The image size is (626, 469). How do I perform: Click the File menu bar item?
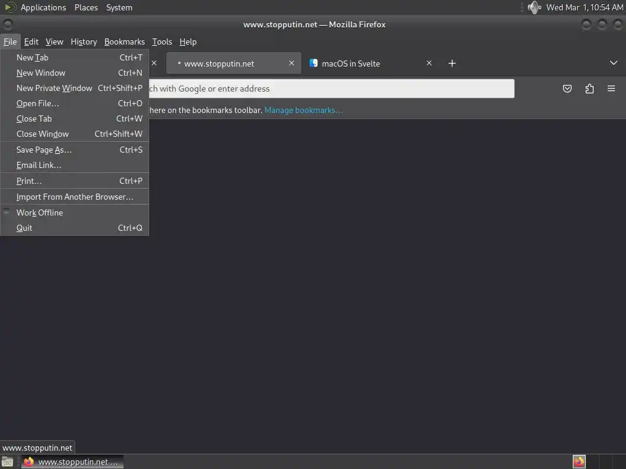[10, 42]
